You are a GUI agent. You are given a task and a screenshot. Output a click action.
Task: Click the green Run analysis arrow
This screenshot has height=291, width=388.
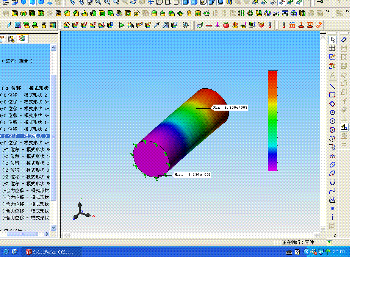(122, 25)
